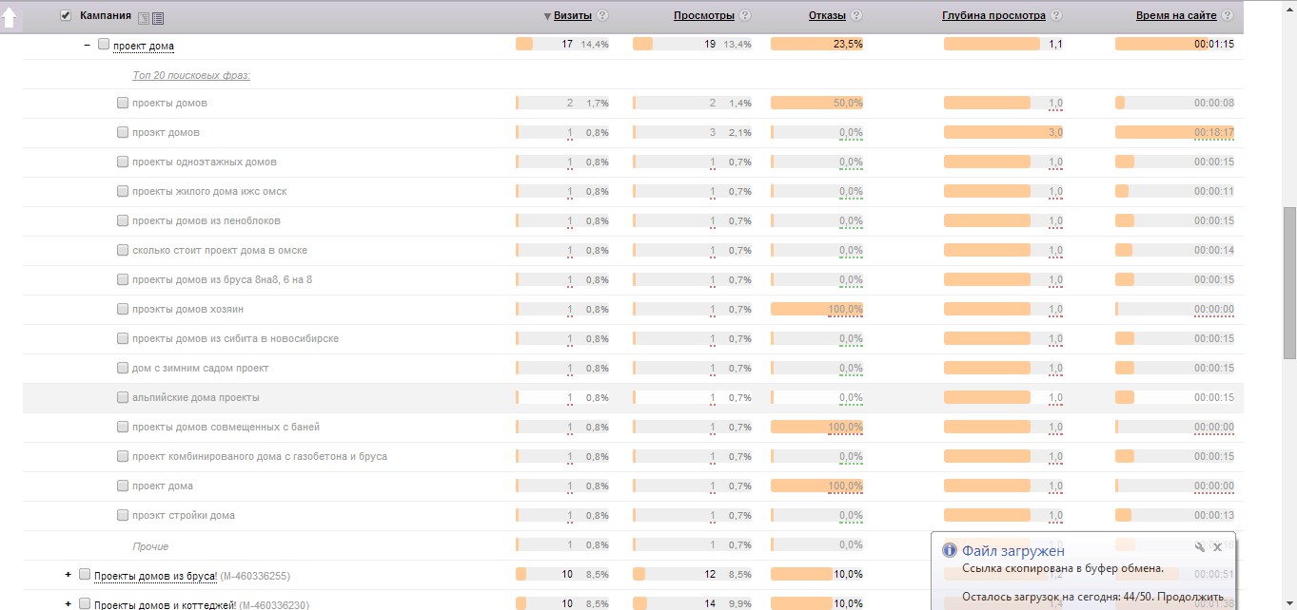Tick checkbox for проэкт стройки дома
The width and height of the screenshot is (1297, 610).
coord(123,515)
